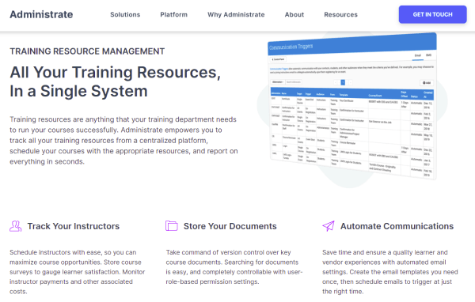This screenshot has height=302, width=475.
Task: Click the Communication Triggers screenshot image
Action: (x=352, y=106)
